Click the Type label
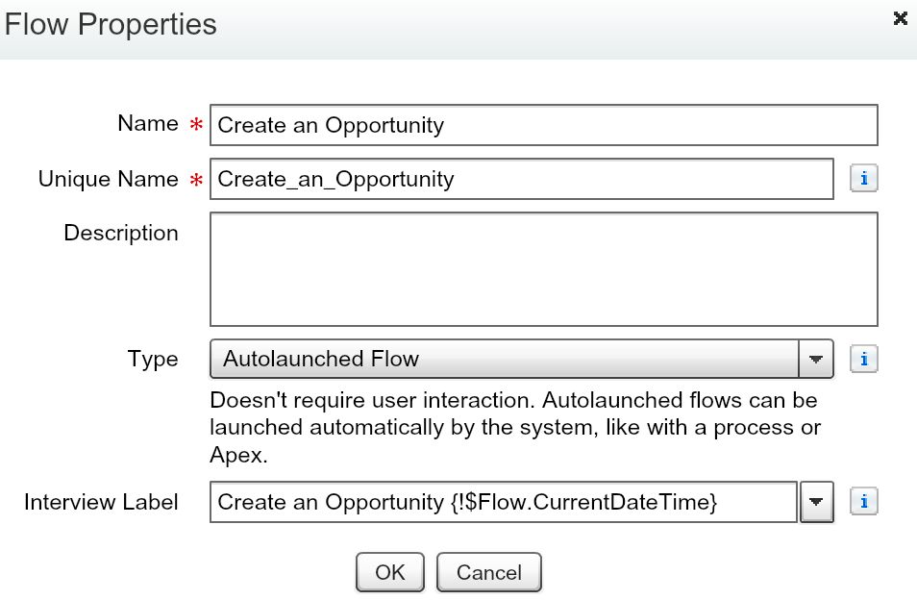This screenshot has width=917, height=600. click(153, 359)
